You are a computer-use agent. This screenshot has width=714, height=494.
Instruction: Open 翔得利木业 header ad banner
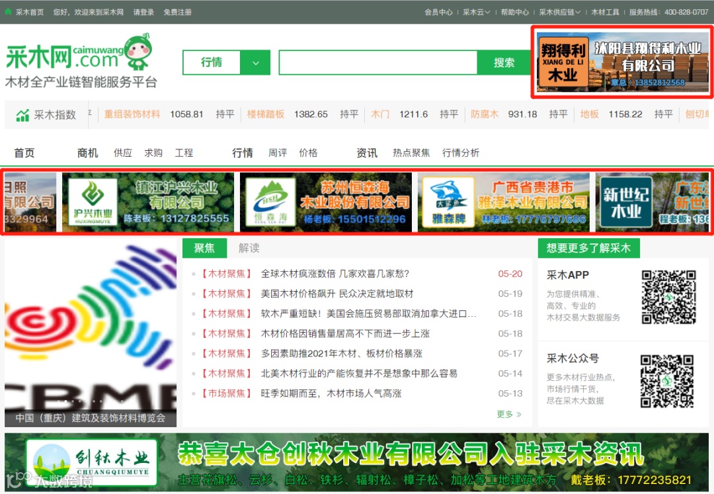pos(623,62)
